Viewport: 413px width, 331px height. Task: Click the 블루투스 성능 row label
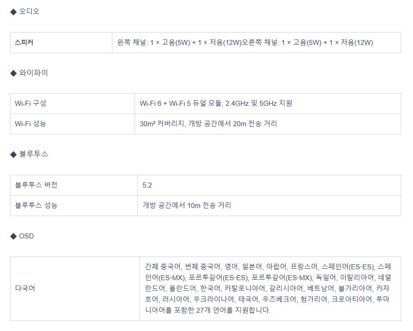(x=36, y=205)
